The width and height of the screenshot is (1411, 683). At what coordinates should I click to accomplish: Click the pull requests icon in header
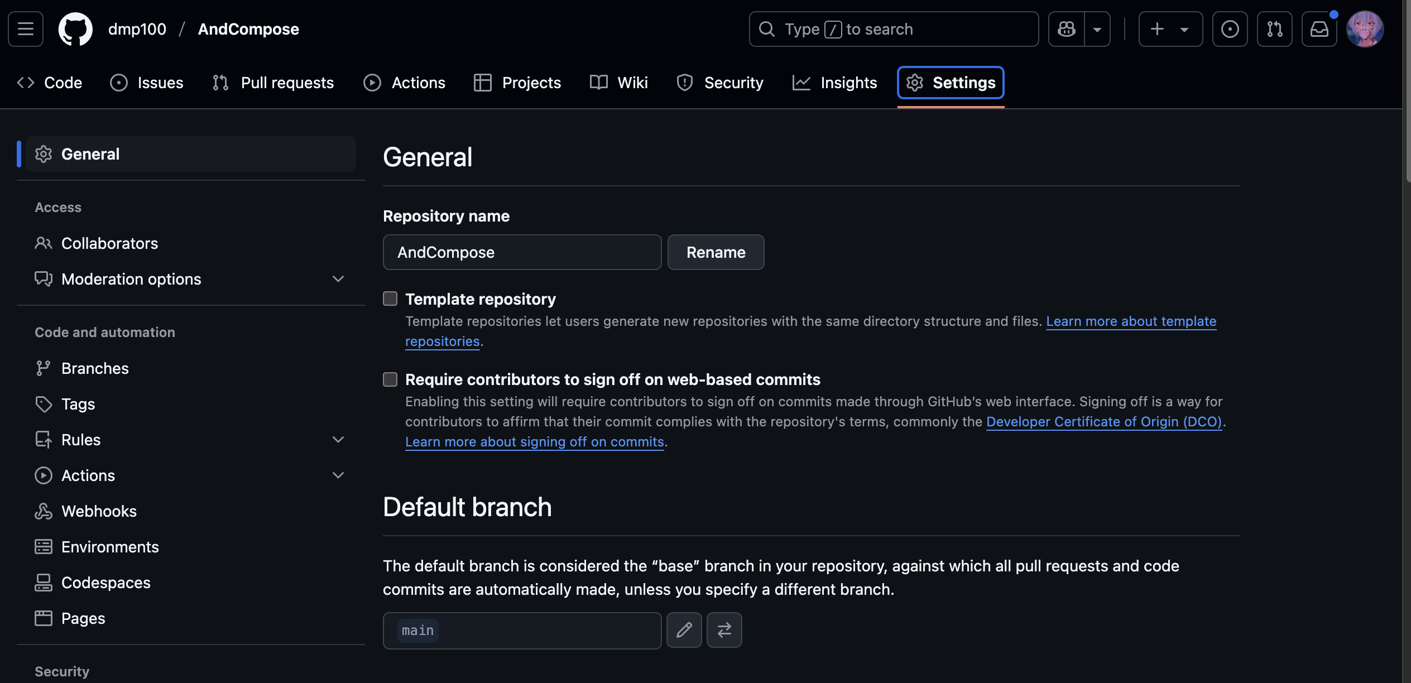point(1274,29)
